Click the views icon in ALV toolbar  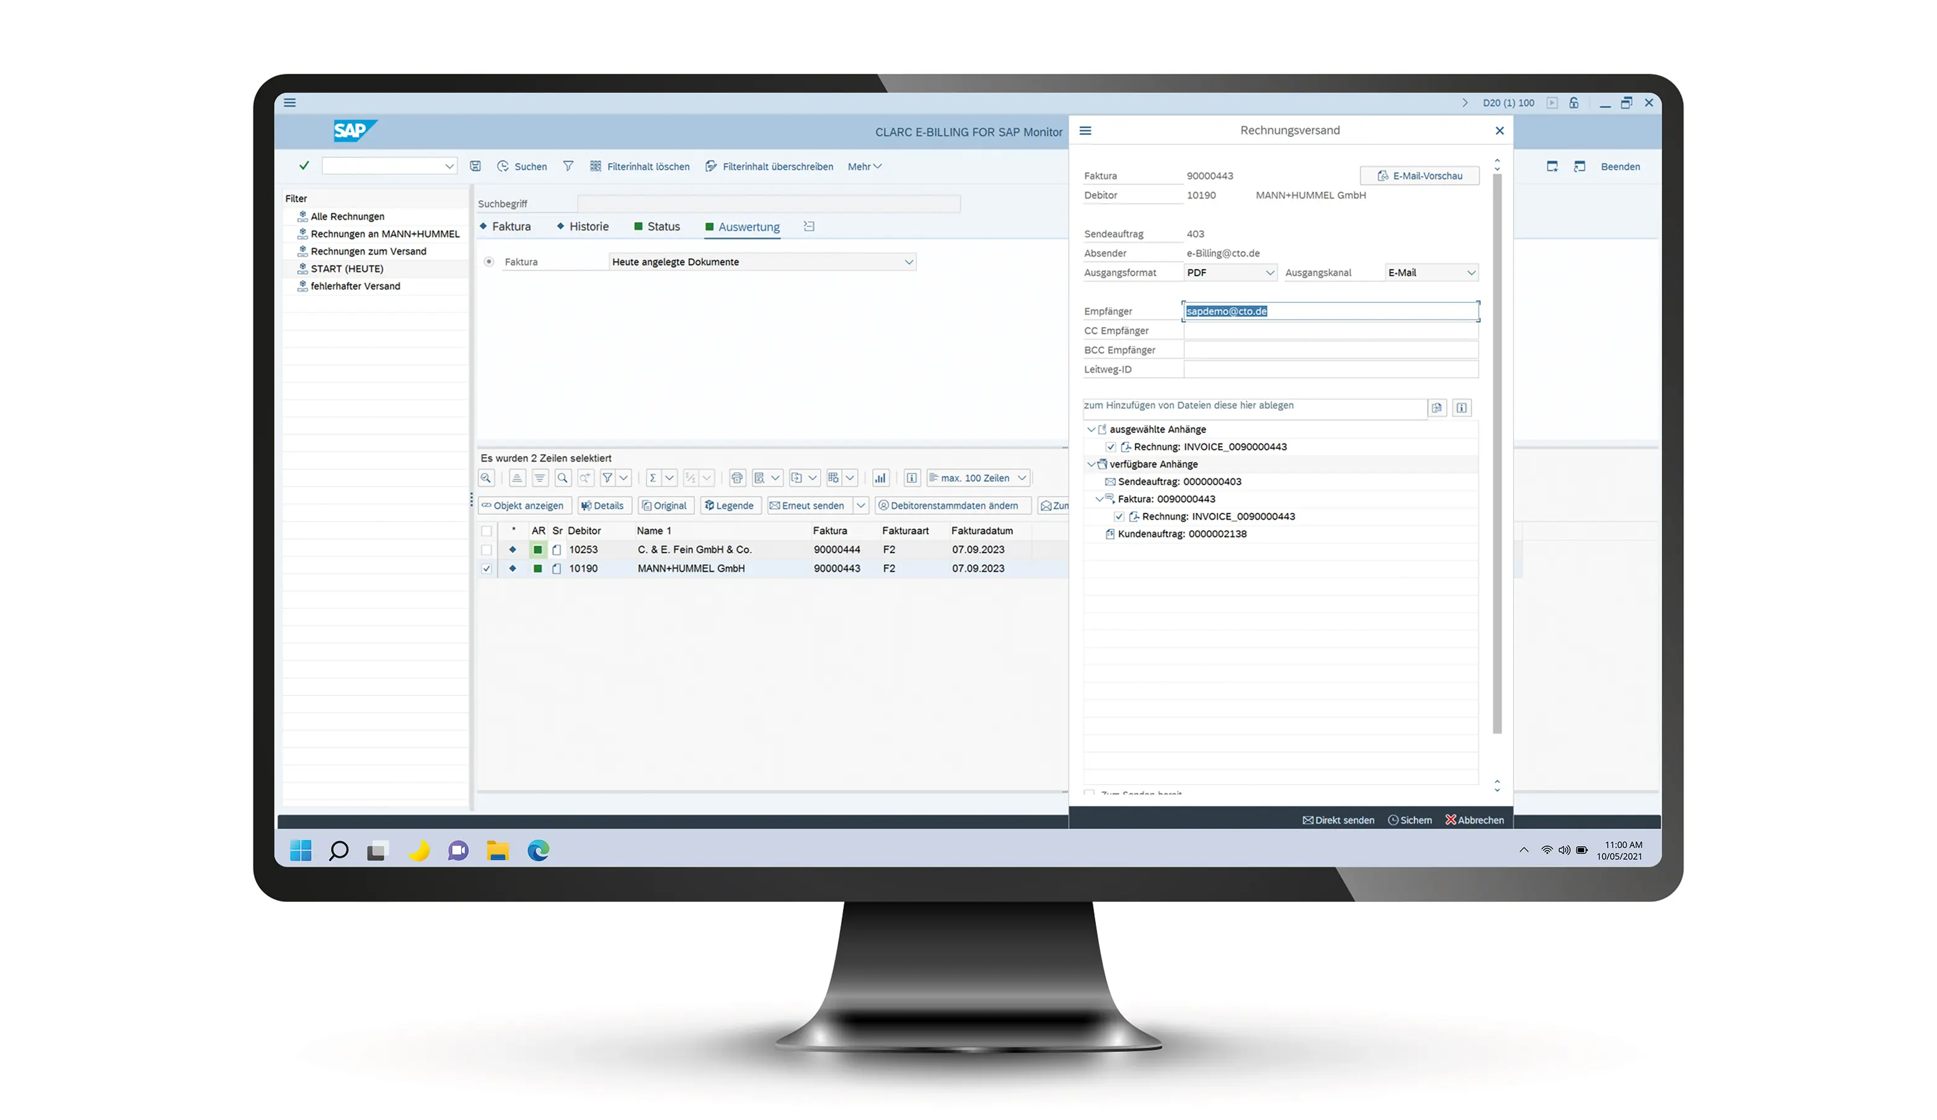coord(759,478)
